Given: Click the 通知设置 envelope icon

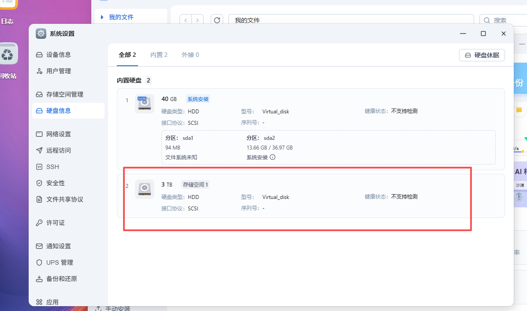Looking at the screenshot, I should click(x=39, y=246).
